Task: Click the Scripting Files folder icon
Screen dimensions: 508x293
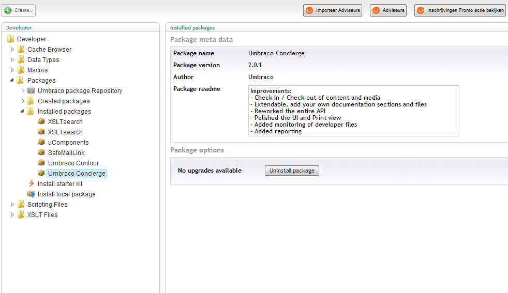Action: coord(21,204)
